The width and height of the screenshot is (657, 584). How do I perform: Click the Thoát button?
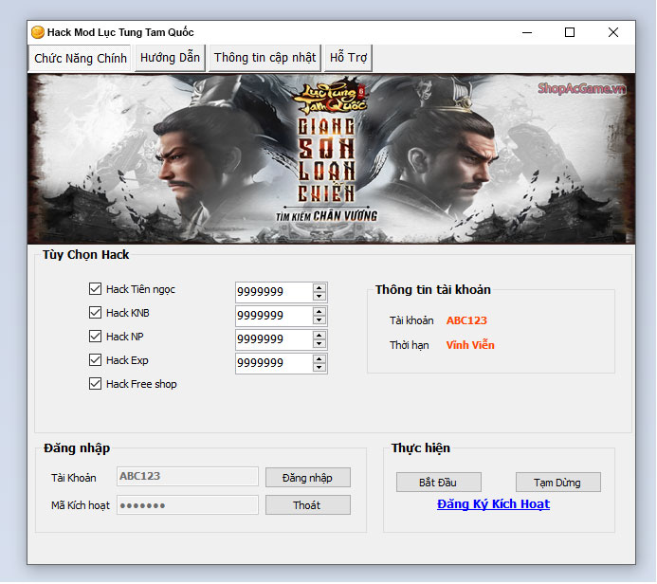click(307, 505)
